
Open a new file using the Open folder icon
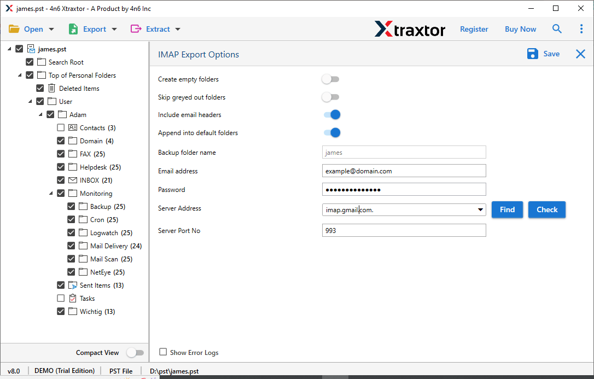click(x=15, y=28)
